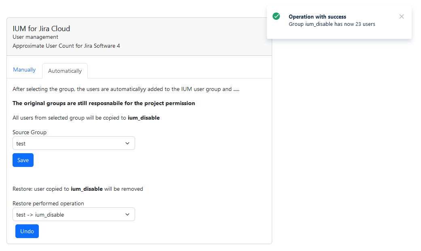The width and height of the screenshot is (421, 251).
Task: Click the 'Group ium_disable has now 23 users' message
Action: pos(332,24)
